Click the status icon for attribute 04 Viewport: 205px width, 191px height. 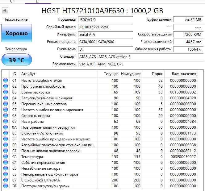(6, 98)
